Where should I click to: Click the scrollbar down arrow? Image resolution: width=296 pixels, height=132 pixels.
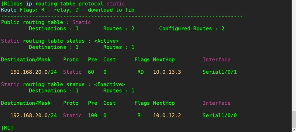point(294,130)
